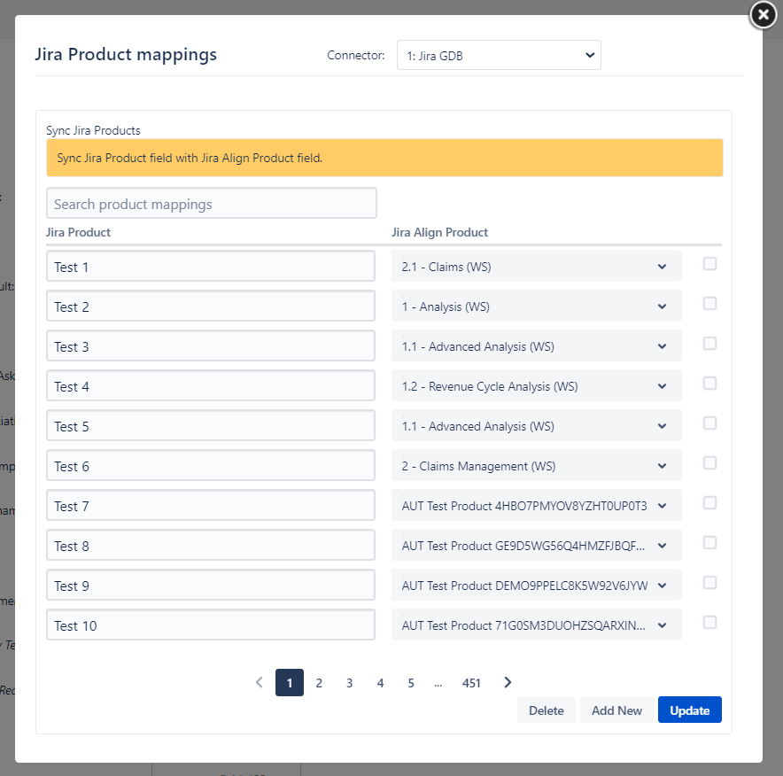
Task: Check the Test 10 row checkbox
Action: click(x=709, y=623)
